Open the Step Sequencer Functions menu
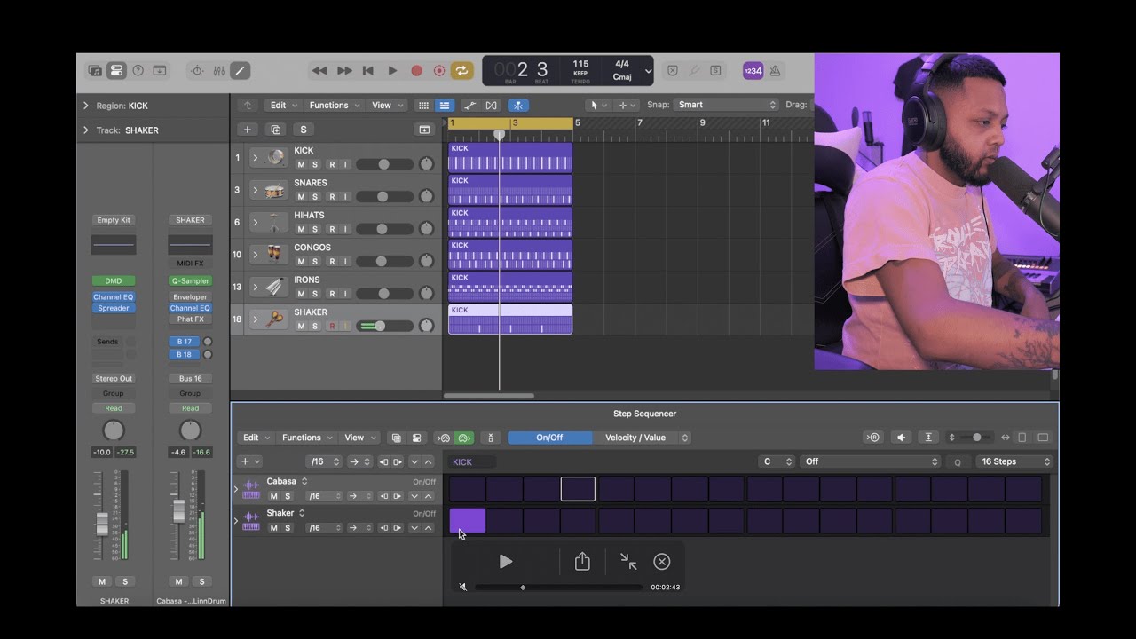The width and height of the screenshot is (1136, 639). tap(307, 438)
